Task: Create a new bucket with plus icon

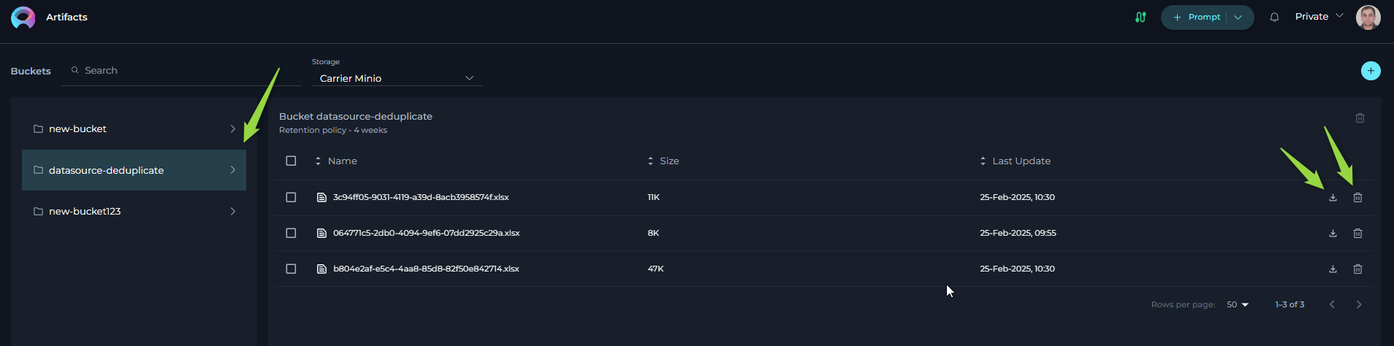Action: pyautogui.click(x=1371, y=71)
